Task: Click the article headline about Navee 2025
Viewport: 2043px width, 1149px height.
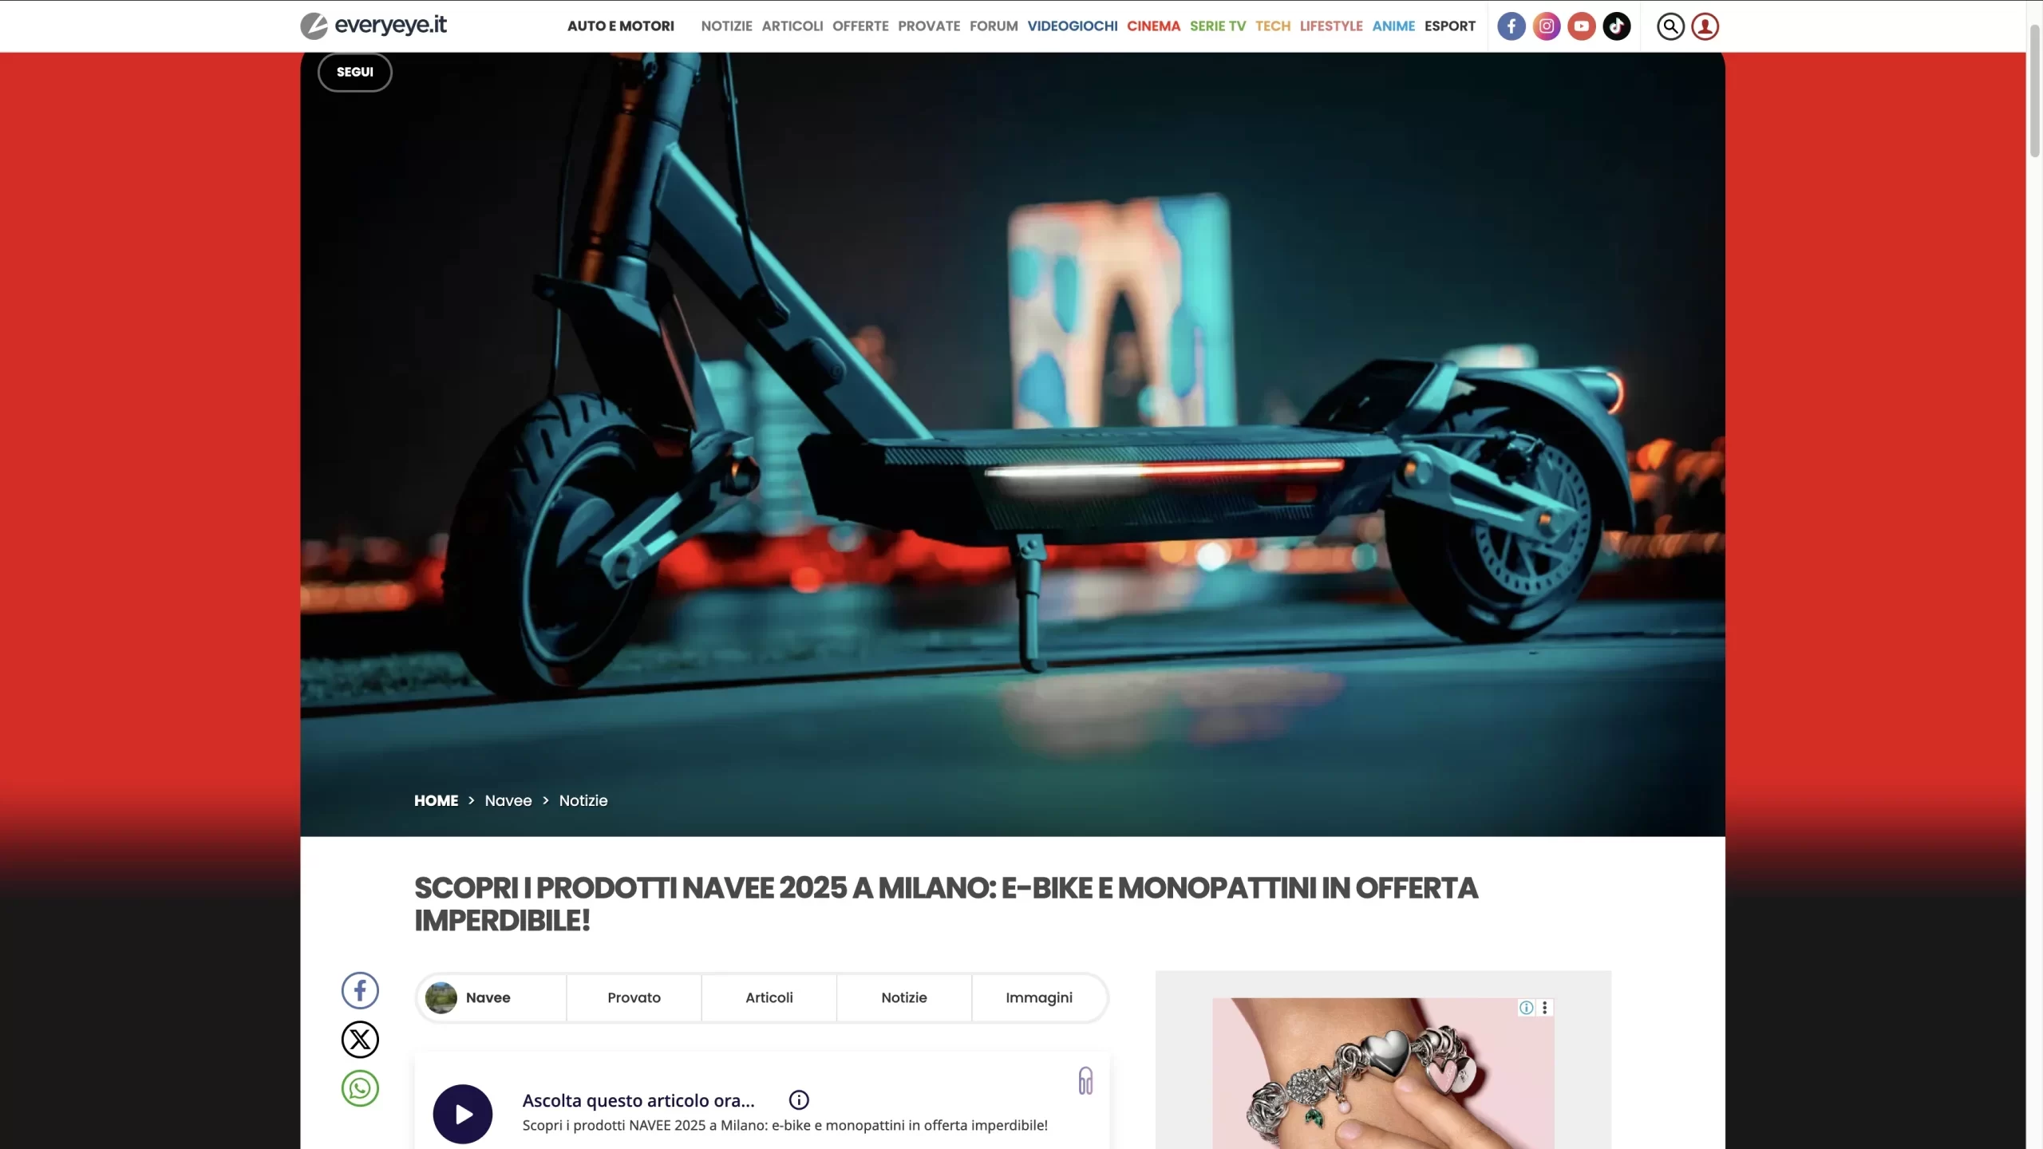Action: [x=946, y=903]
